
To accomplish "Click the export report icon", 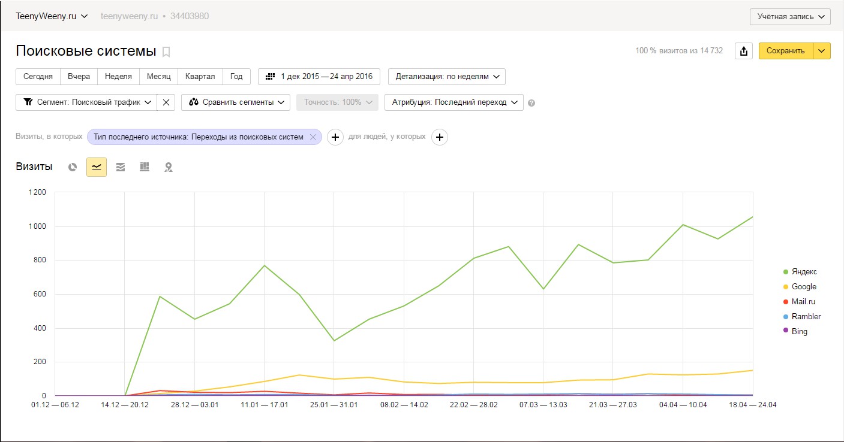I will pos(744,51).
